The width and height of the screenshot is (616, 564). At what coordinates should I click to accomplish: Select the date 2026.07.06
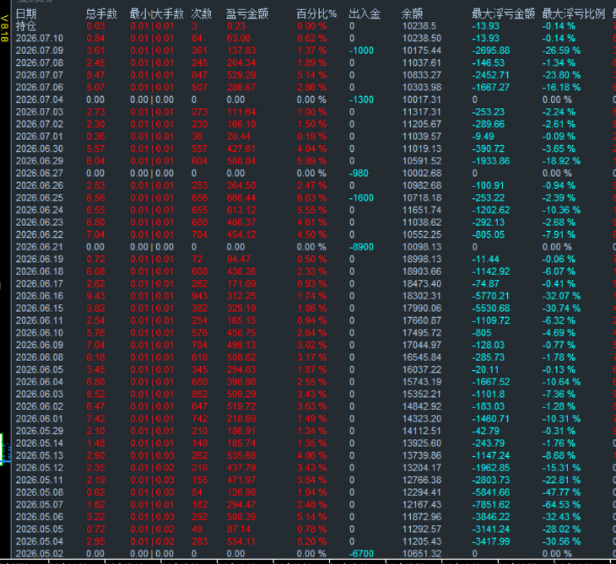(40, 88)
